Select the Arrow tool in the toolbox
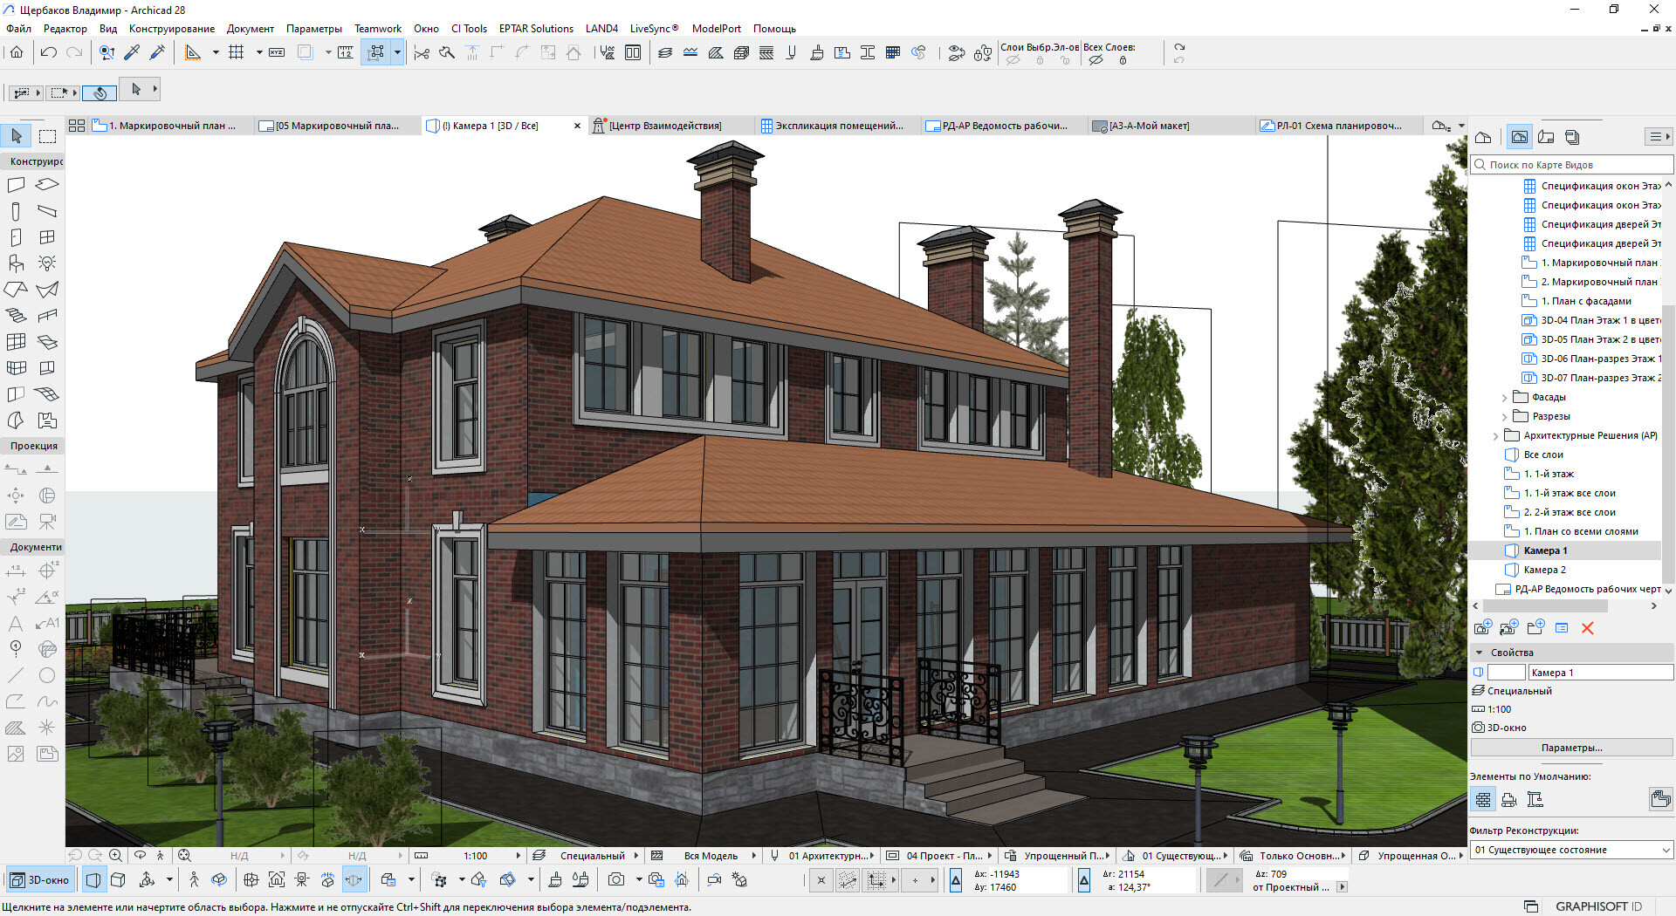Screen dimensions: 1676x916 (17, 136)
